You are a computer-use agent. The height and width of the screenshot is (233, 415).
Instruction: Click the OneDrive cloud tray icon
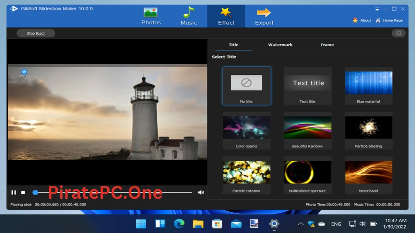point(322,224)
